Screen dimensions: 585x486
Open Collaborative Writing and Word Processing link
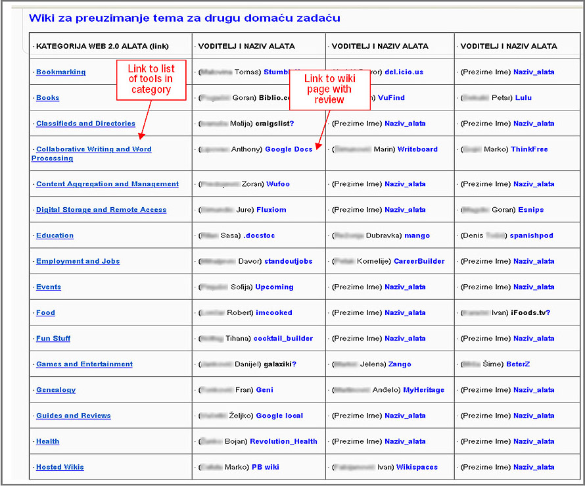coord(91,154)
